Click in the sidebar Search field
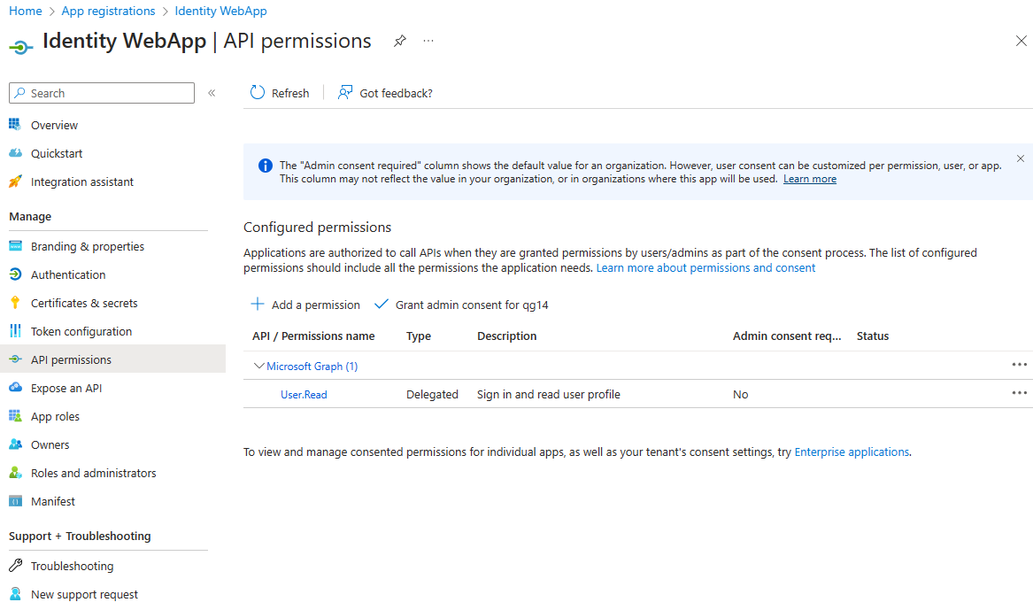 tap(102, 93)
